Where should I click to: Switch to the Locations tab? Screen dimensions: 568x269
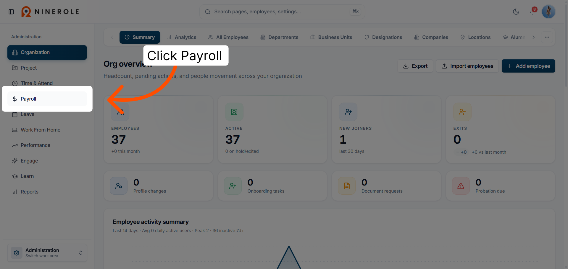[475, 37]
